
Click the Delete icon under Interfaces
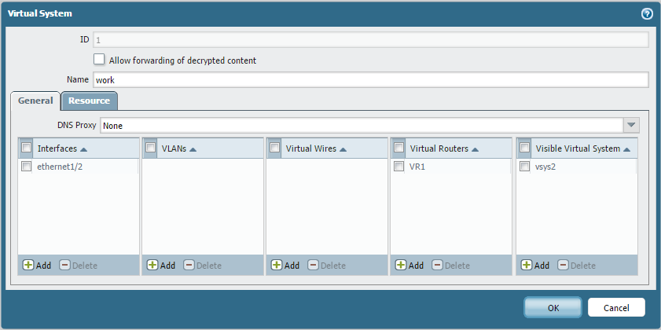click(65, 266)
